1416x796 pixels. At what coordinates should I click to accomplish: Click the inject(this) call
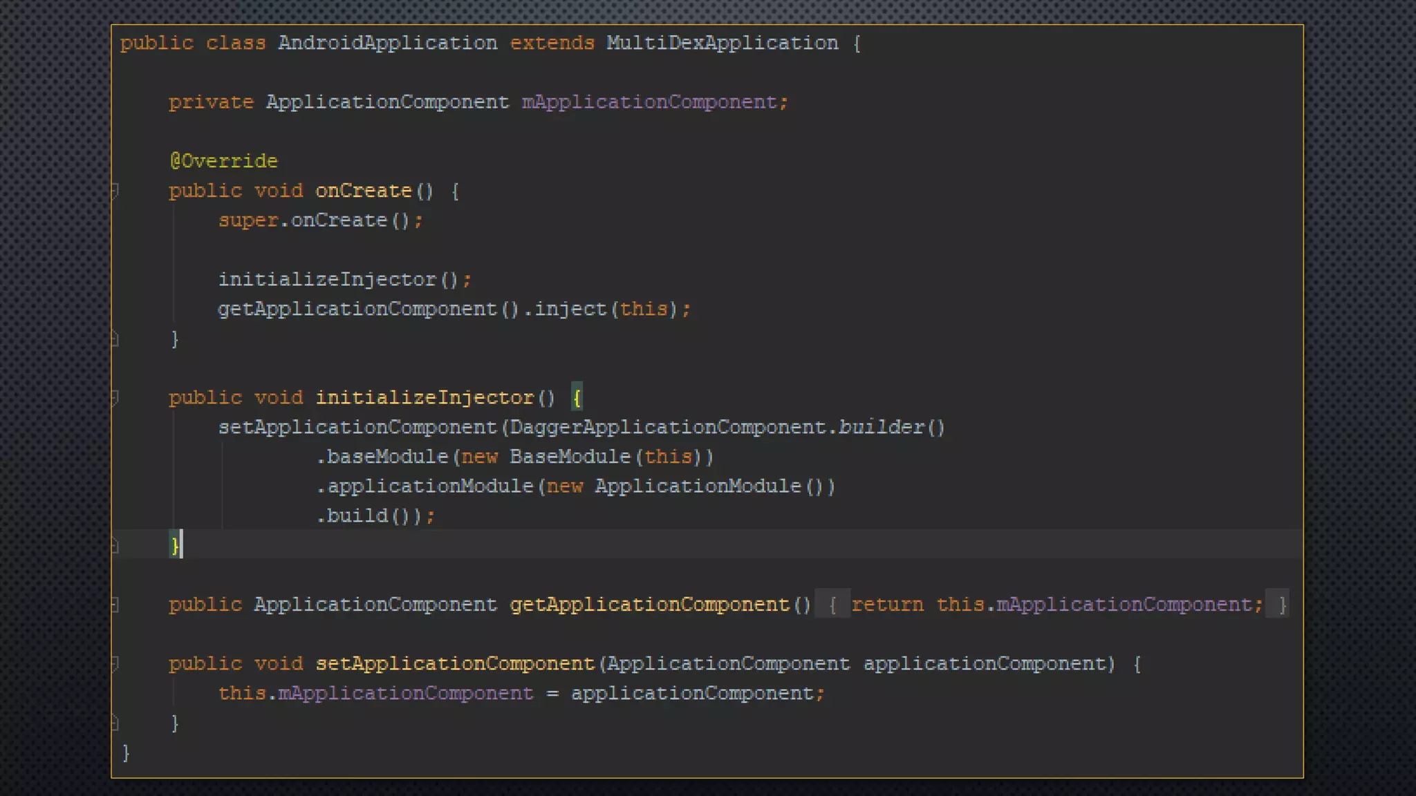pyautogui.click(x=606, y=309)
